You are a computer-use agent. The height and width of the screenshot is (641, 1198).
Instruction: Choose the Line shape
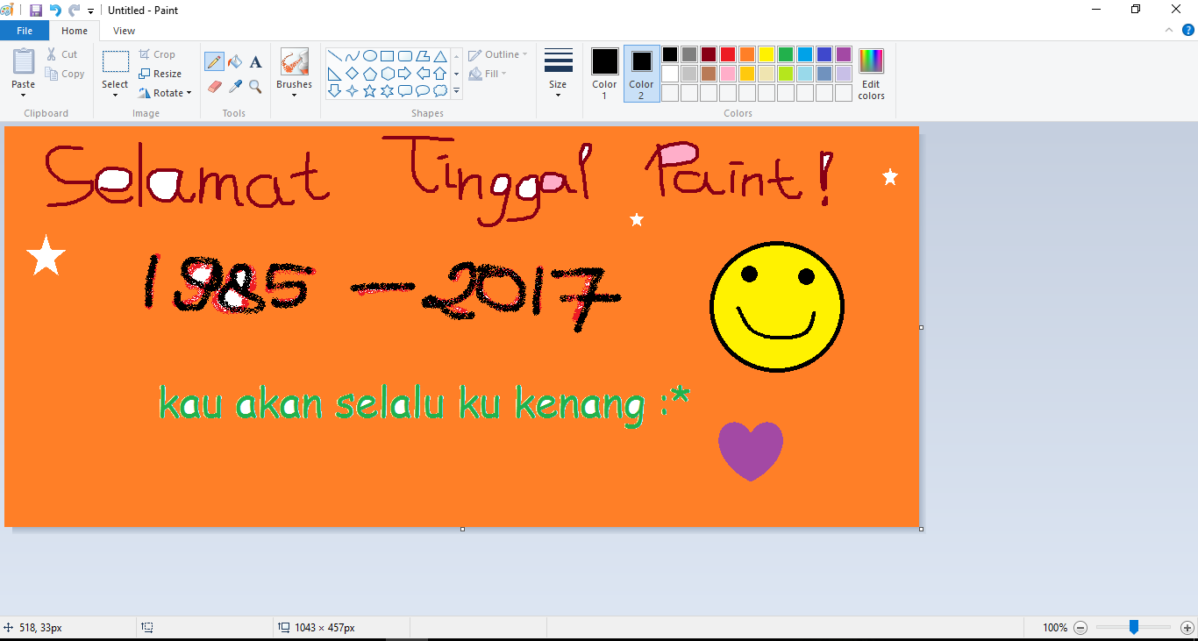(334, 56)
